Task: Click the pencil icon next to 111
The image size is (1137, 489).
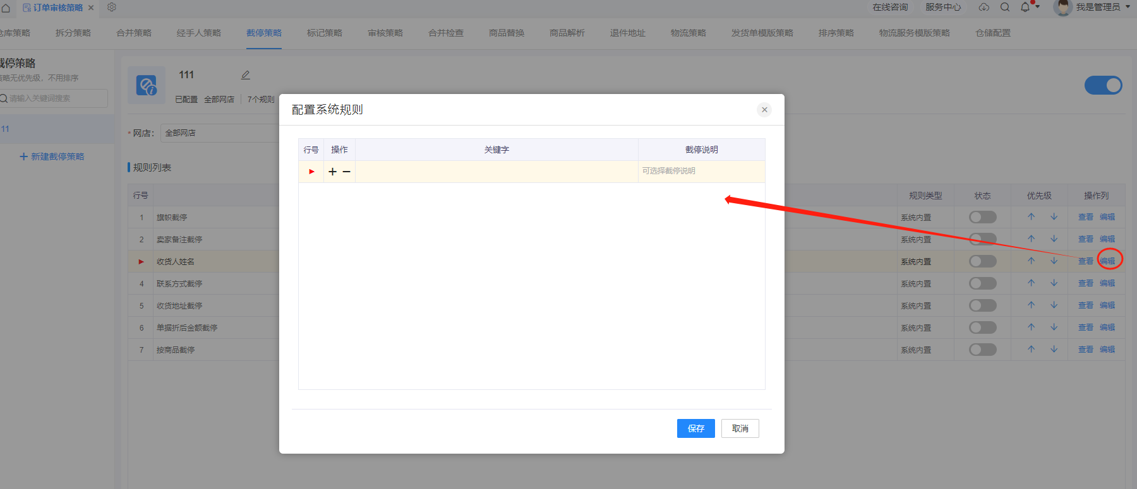Action: coord(246,75)
